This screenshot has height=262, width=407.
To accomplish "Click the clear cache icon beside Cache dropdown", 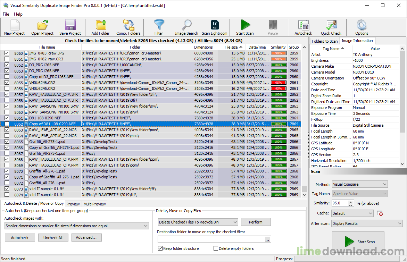I will (380, 213).
